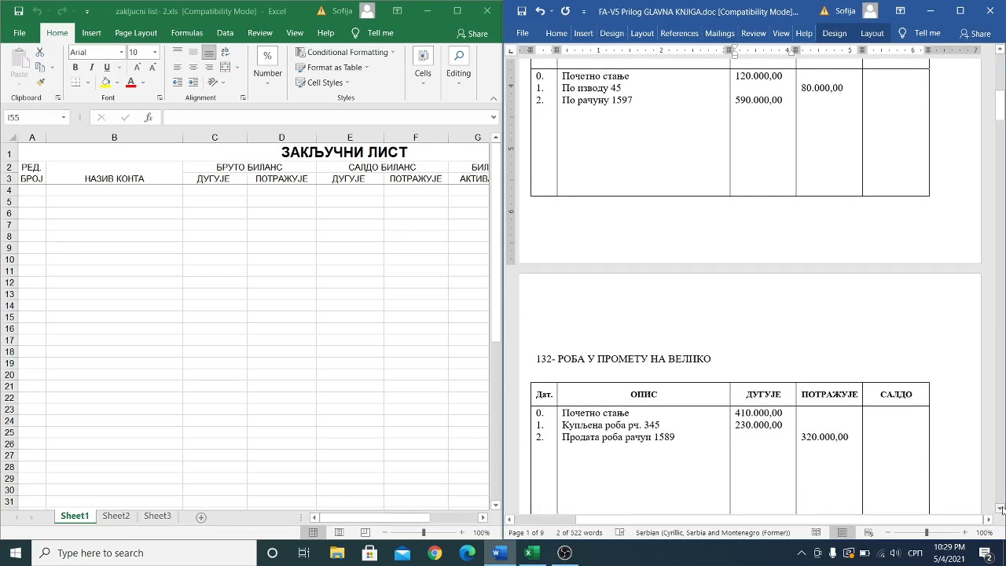Open Word proofing errors status icon
This screenshot has height=566, width=1006.
tap(619, 532)
